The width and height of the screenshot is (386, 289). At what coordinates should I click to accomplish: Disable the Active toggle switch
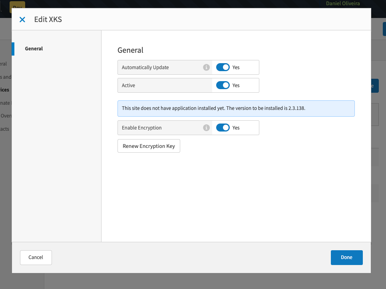pos(223,85)
